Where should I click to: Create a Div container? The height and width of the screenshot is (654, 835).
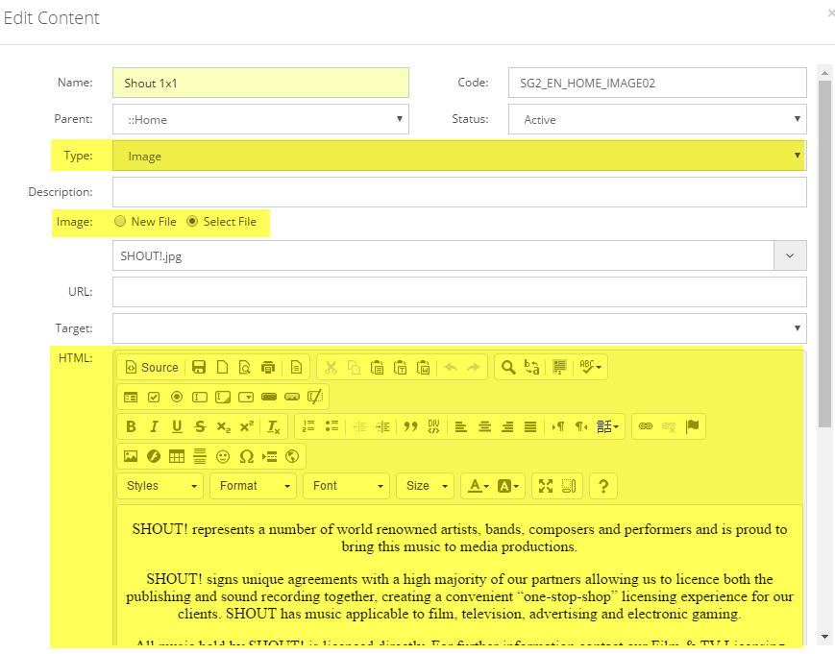pyautogui.click(x=434, y=426)
